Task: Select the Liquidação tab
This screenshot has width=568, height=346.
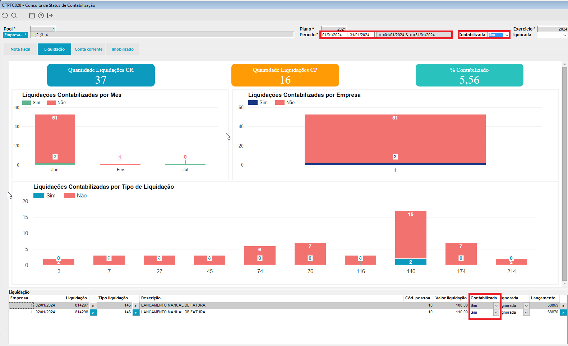Action: [54, 49]
